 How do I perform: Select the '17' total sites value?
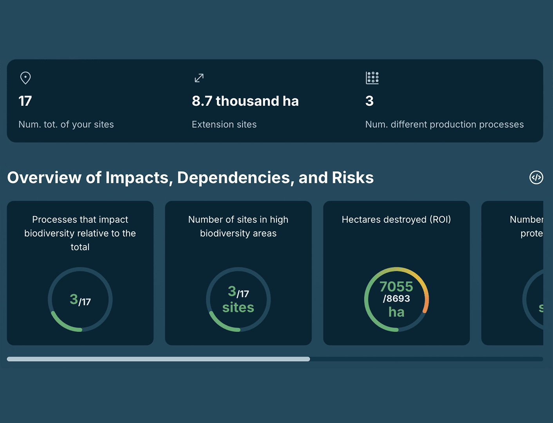point(25,101)
